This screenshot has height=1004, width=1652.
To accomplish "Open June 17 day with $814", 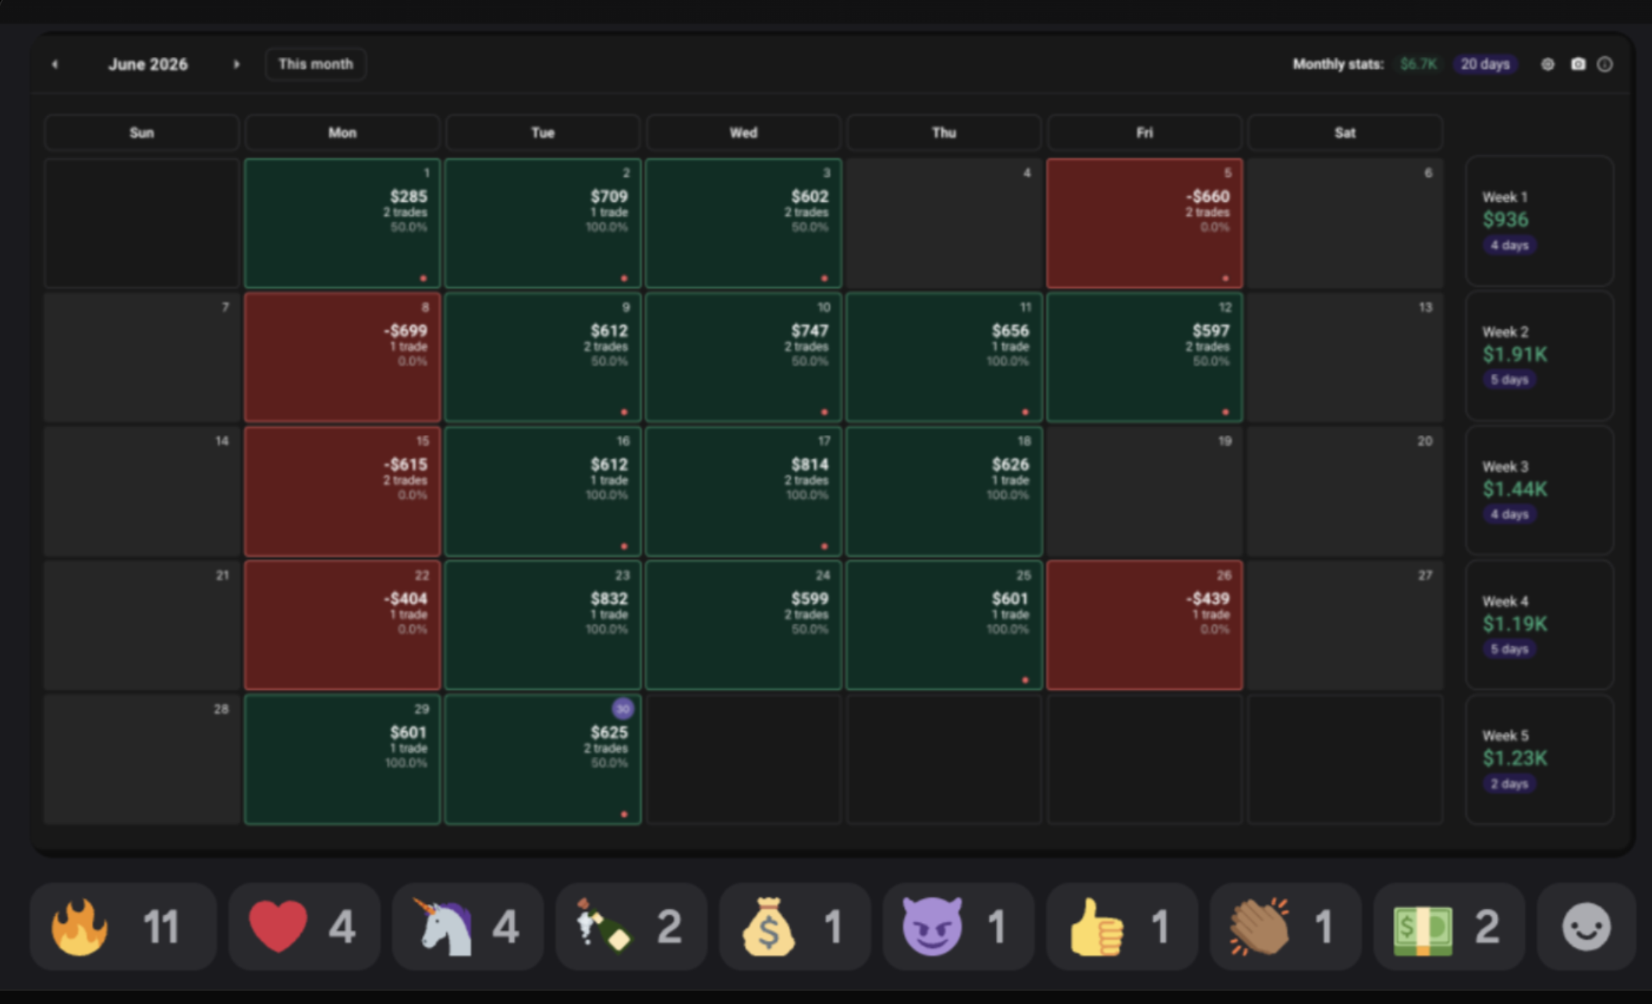I will click(x=743, y=491).
